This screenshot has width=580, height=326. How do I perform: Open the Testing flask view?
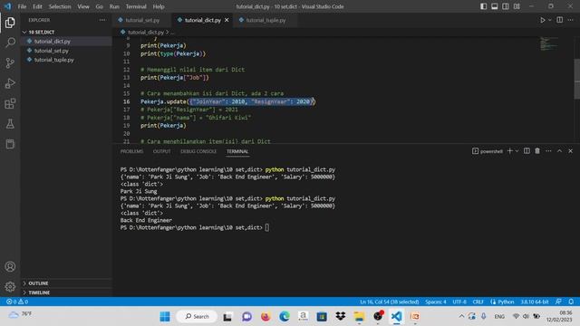click(x=10, y=124)
